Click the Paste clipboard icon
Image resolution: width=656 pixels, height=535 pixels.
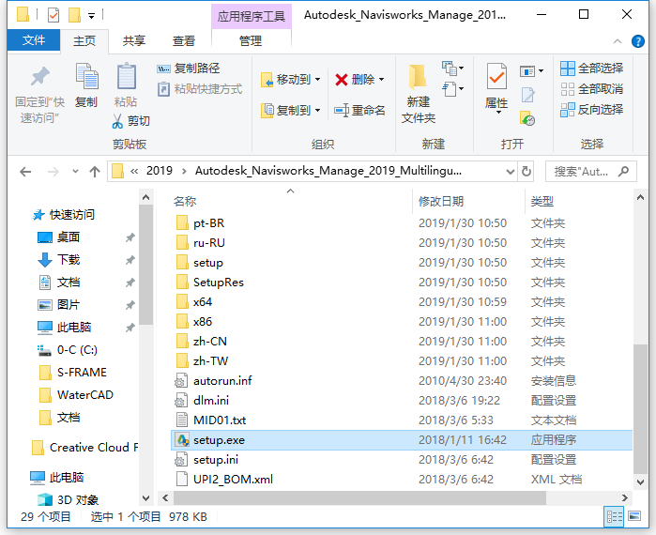126,77
